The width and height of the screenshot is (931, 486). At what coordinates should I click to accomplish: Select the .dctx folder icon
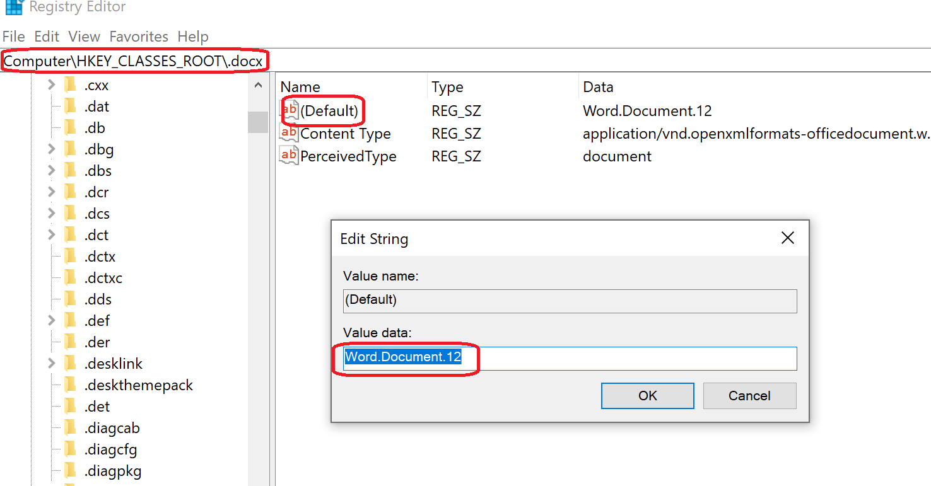click(70, 257)
